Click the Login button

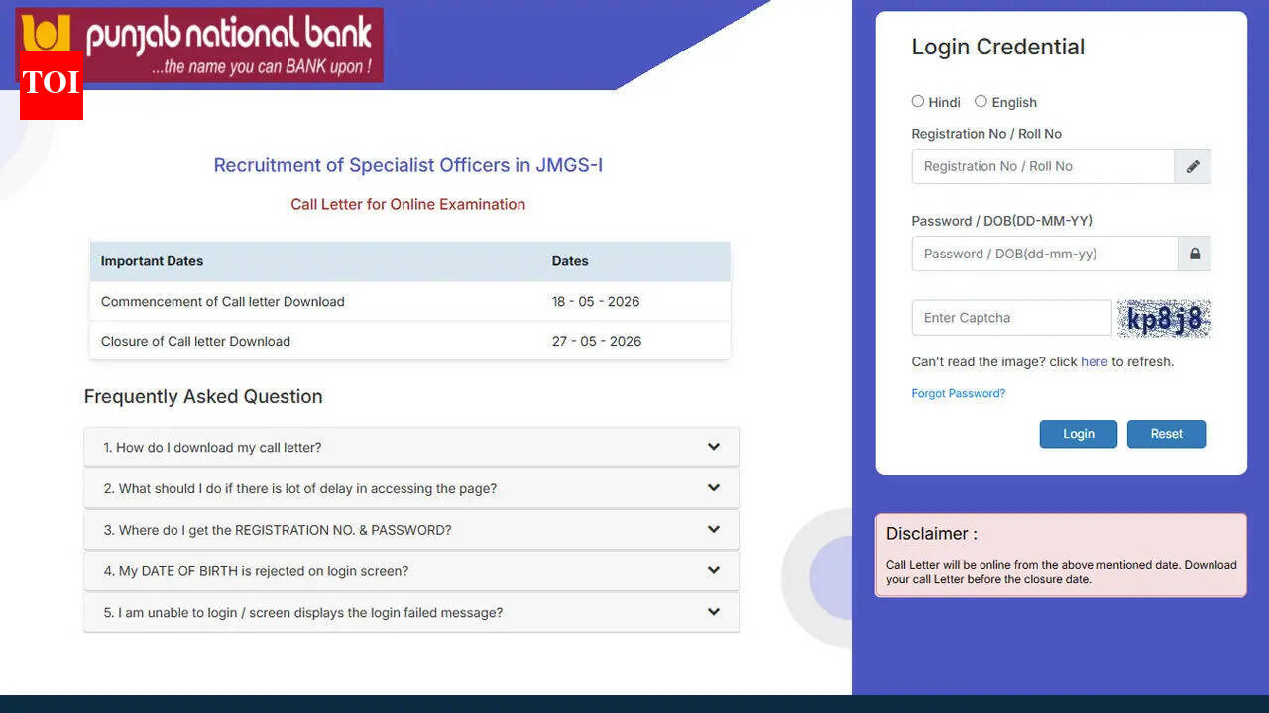point(1079,434)
